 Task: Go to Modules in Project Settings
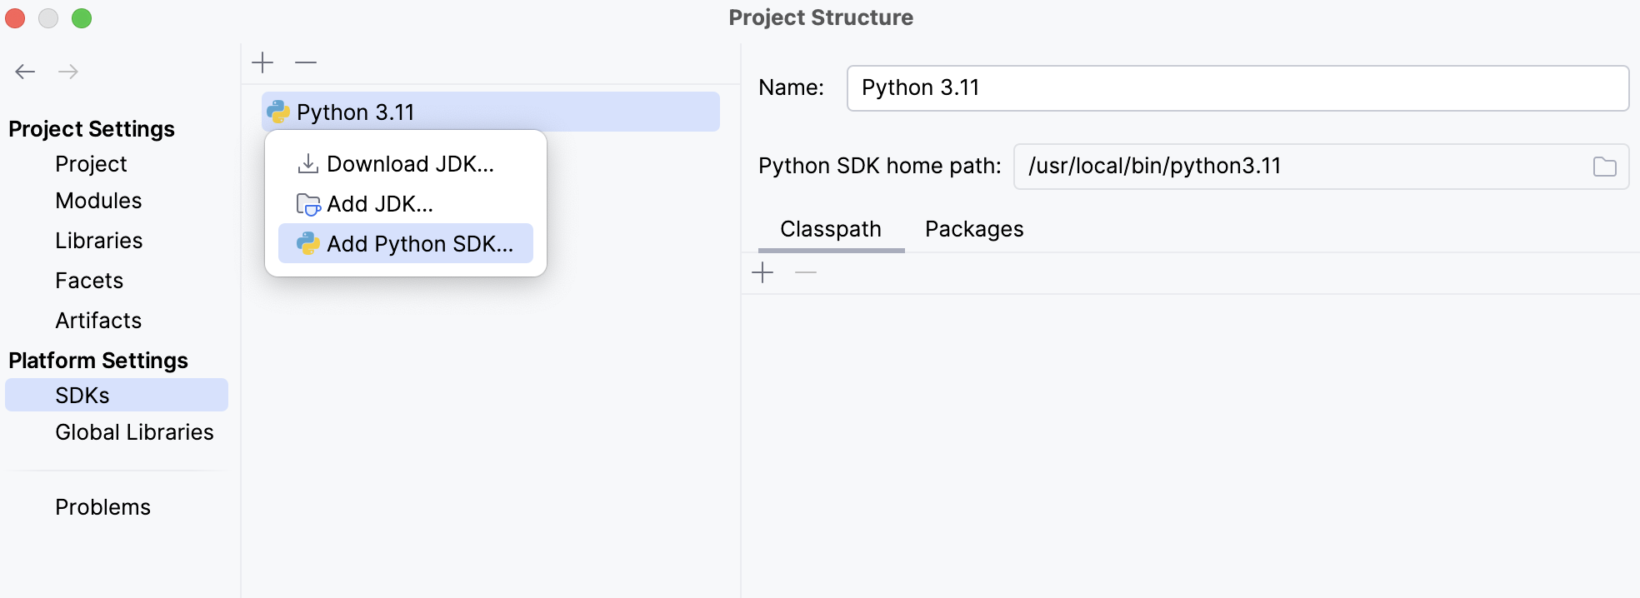click(98, 201)
